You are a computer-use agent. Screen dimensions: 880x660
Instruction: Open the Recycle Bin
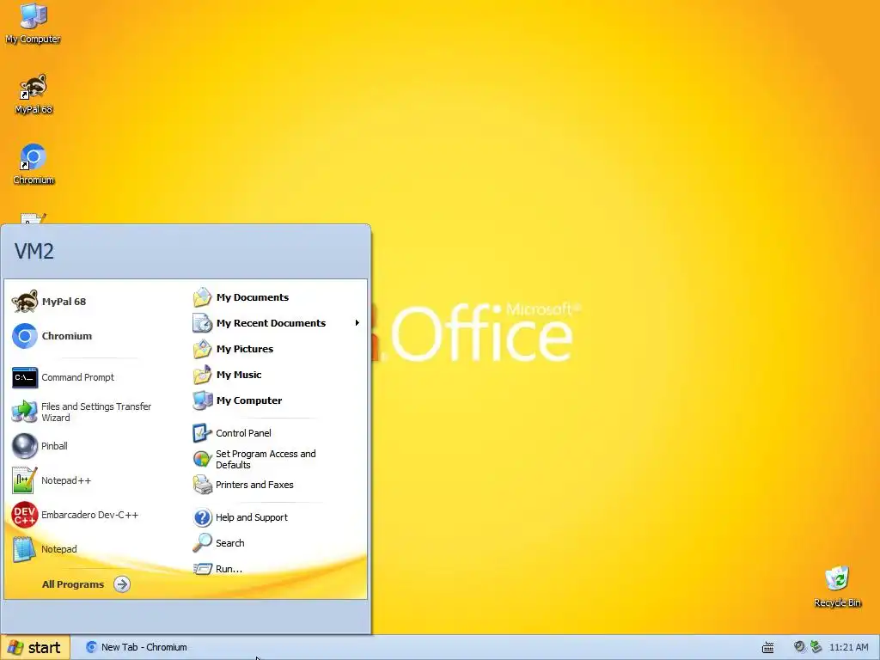[x=837, y=586]
